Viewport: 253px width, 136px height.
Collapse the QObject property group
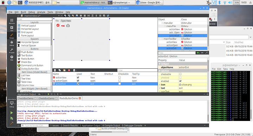[160, 64]
